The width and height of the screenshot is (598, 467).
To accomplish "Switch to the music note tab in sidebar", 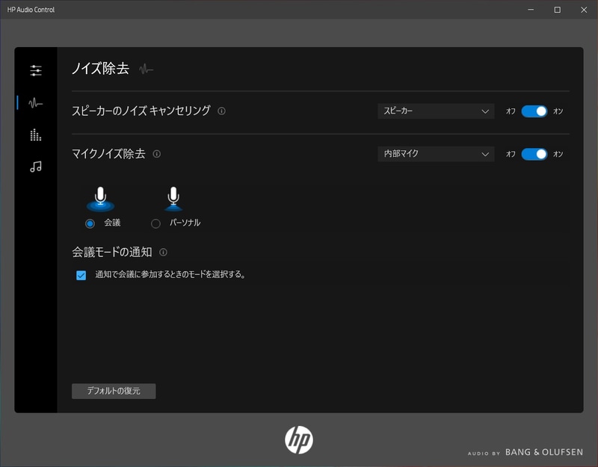I will click(x=35, y=166).
